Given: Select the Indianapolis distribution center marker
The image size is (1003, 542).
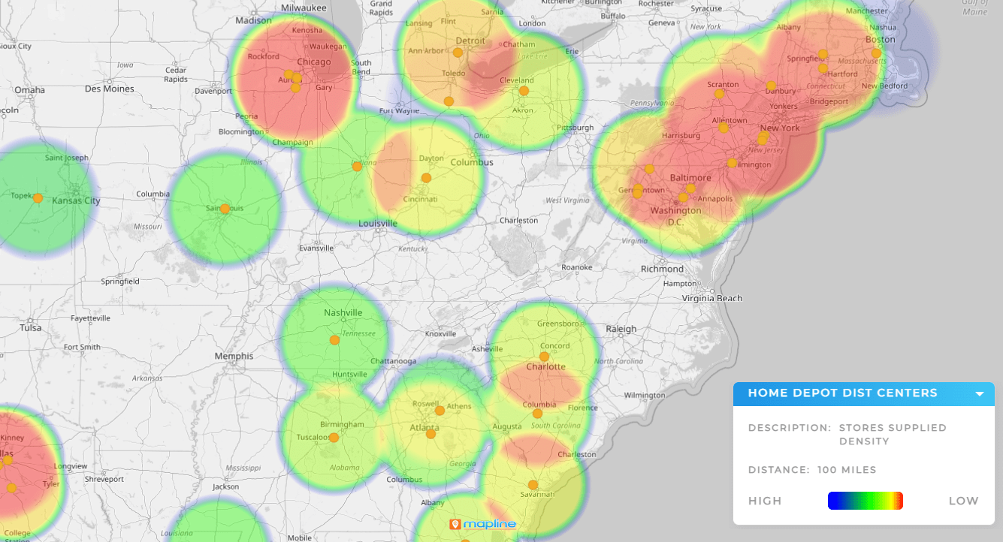Looking at the screenshot, I should click(x=356, y=166).
